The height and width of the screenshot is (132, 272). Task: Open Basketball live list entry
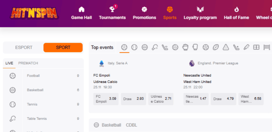[x=43, y=90]
